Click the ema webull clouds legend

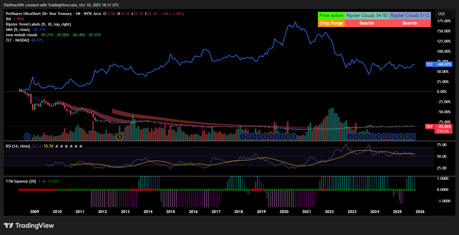click(x=22, y=35)
